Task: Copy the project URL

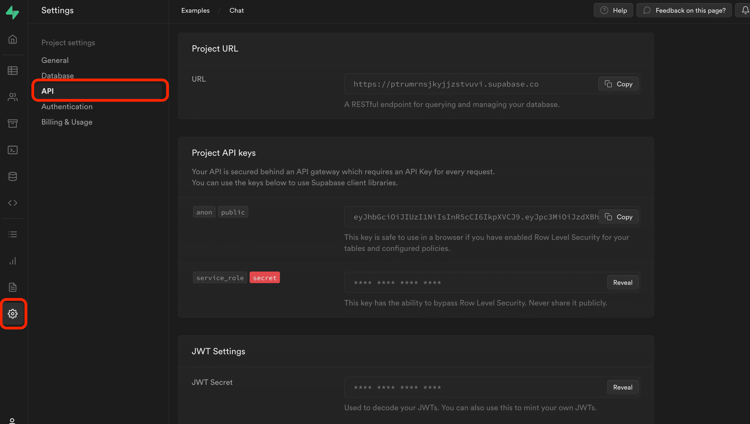Action: tap(618, 84)
